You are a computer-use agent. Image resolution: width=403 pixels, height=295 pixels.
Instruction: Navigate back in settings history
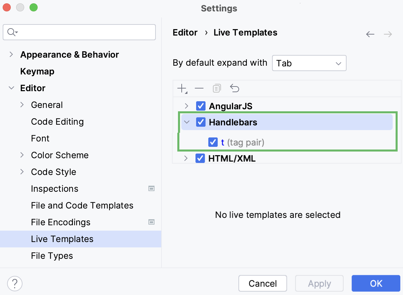click(370, 34)
